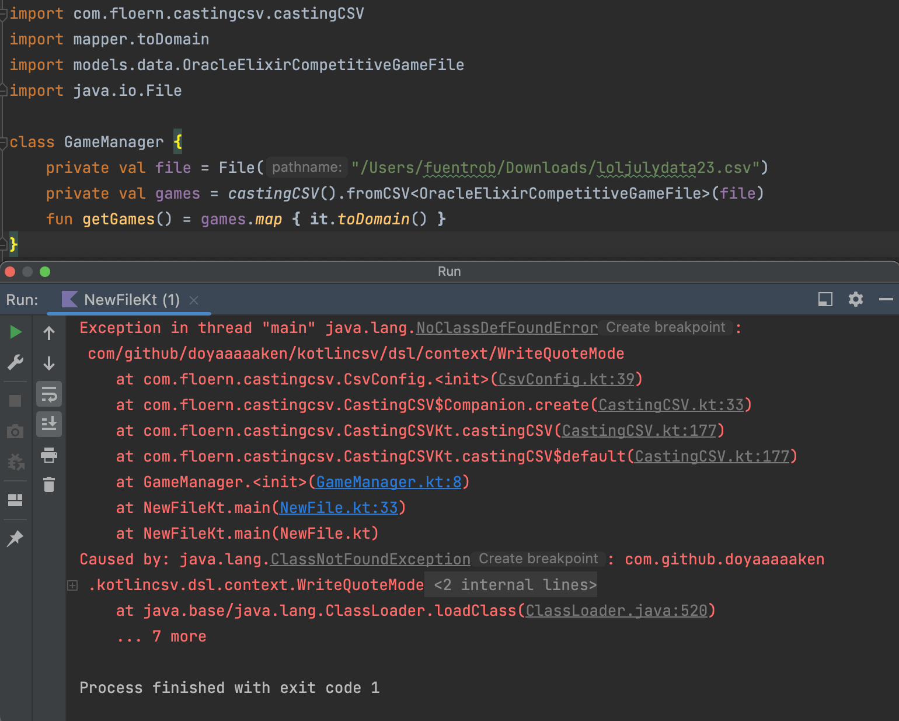Toggle soft-wrap in the console

tap(49, 394)
